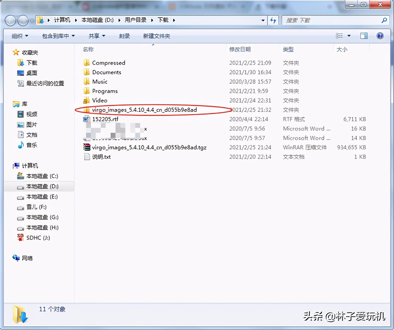Click the downloads folder icon in details pane
The width and height of the screenshot is (394, 330).
(20, 314)
